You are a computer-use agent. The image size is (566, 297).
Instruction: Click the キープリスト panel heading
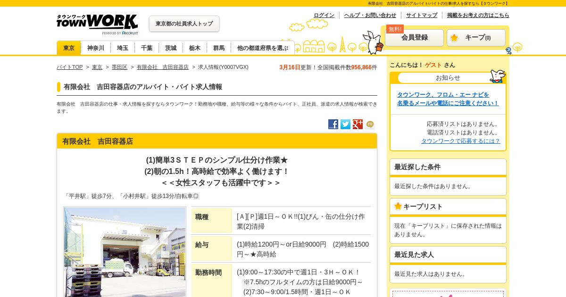click(x=448, y=206)
